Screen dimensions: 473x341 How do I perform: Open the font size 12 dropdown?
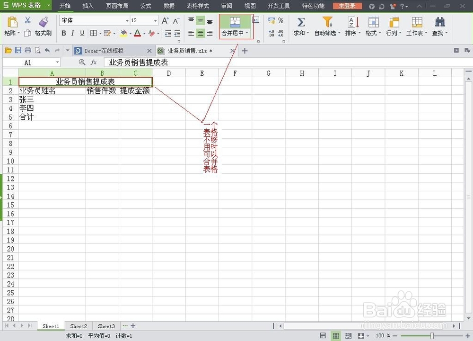[155, 20]
